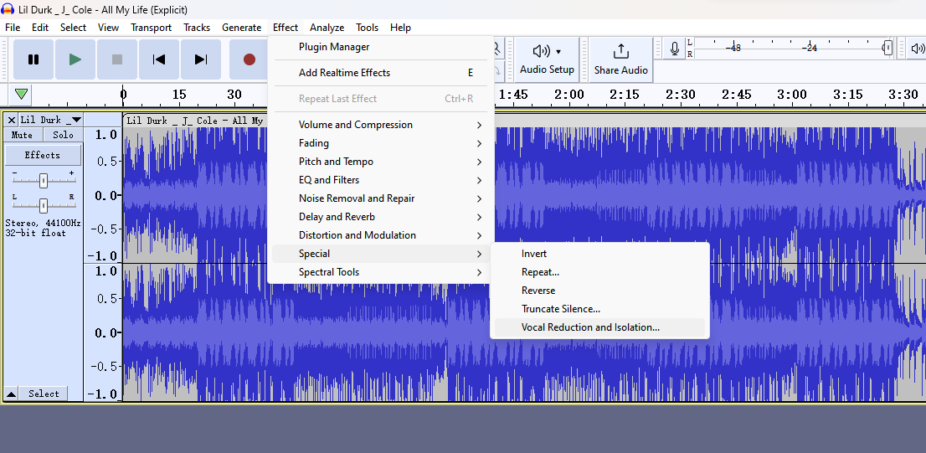The height and width of the screenshot is (453, 926).
Task: Click the clip title bar 'Lil Durk _ J_ Cole'
Action: (x=195, y=121)
